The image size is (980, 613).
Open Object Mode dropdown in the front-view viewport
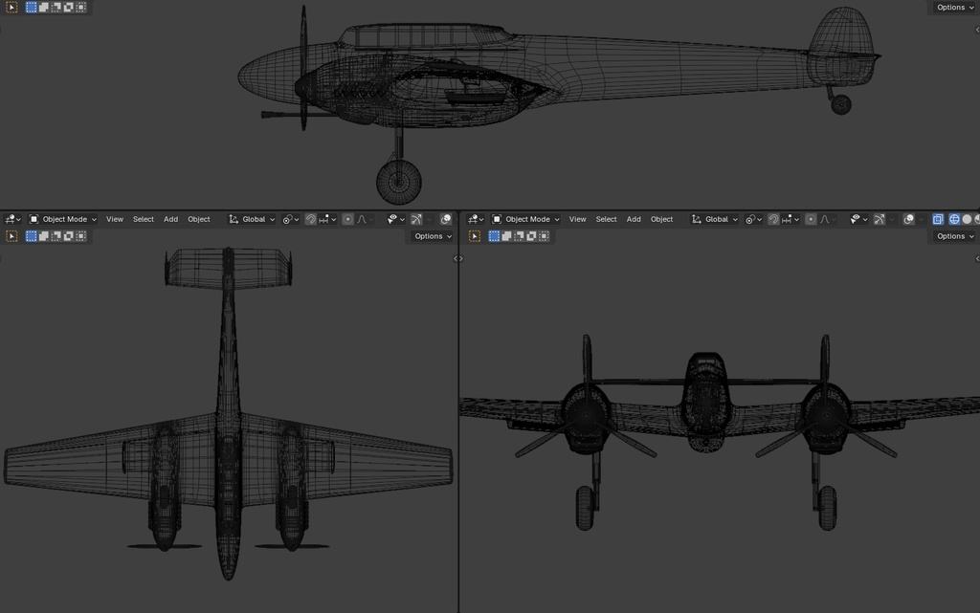525,219
